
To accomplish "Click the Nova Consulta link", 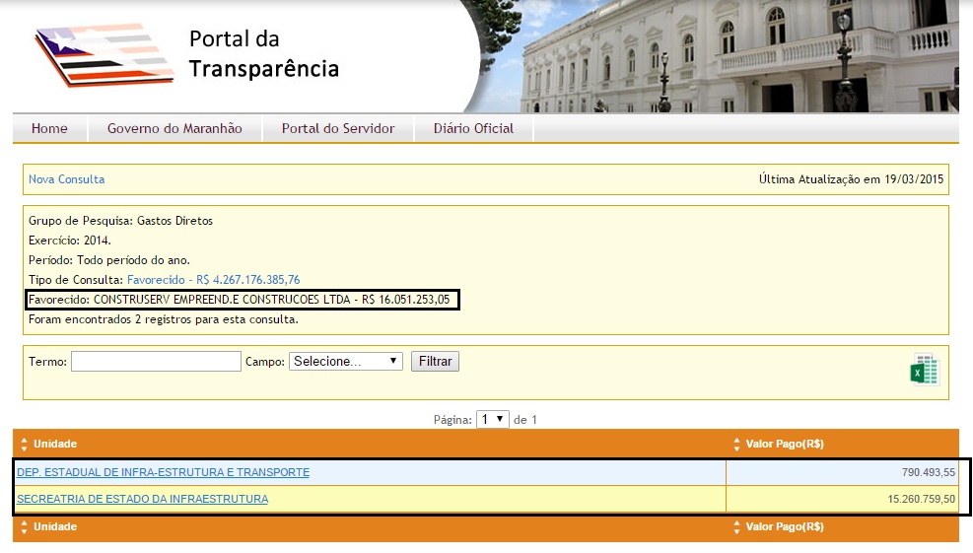I will click(x=66, y=179).
